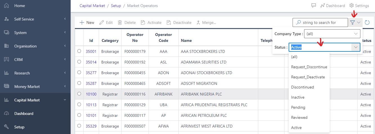This screenshot has width=375, height=134.
Task: Open the Setup breadcrumb link
Action: [116, 6]
